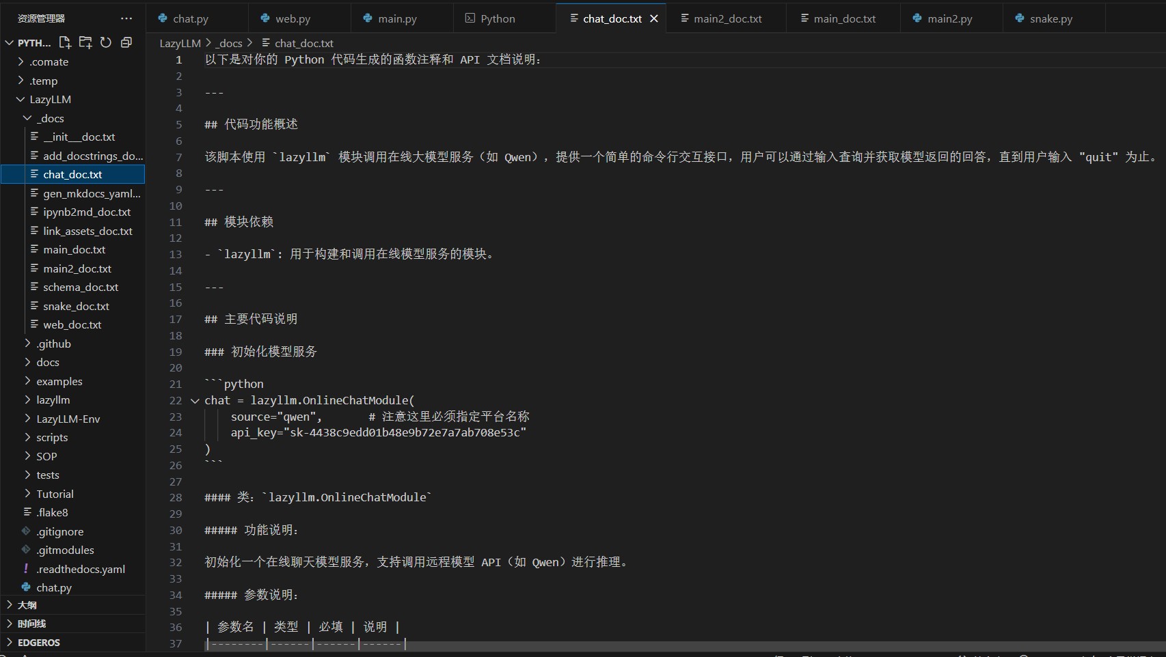Open ipynb2md_doc.txt in the file tree

pos(72,212)
